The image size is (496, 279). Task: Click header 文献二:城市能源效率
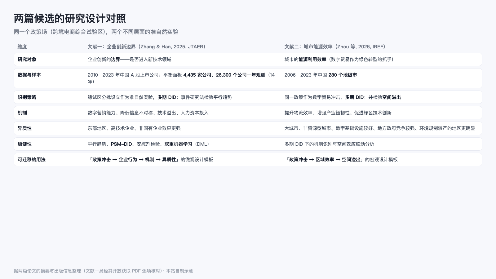coord(335,47)
